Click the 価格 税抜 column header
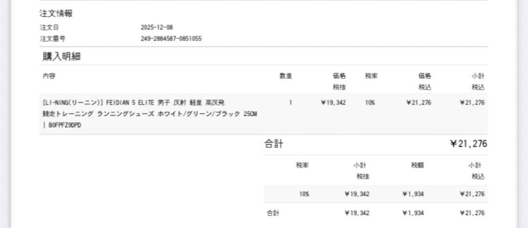Image resolution: width=528 pixels, height=228 pixels. click(339, 81)
